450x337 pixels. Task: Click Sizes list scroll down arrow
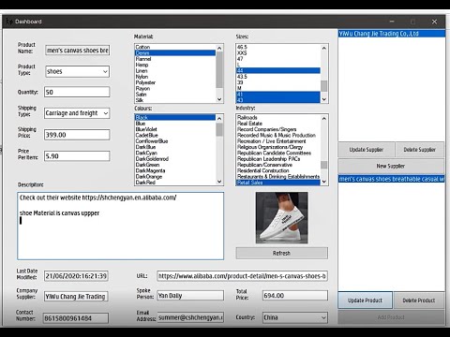(324, 99)
